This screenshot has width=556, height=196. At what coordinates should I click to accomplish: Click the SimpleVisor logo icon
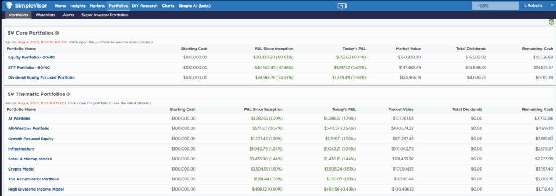tap(10, 5)
